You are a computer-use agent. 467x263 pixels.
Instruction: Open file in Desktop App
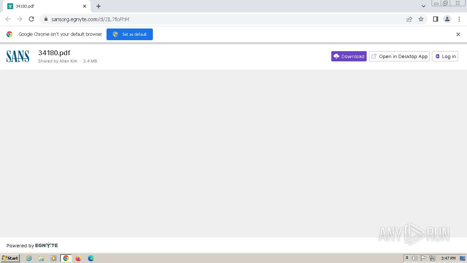pyautogui.click(x=399, y=56)
